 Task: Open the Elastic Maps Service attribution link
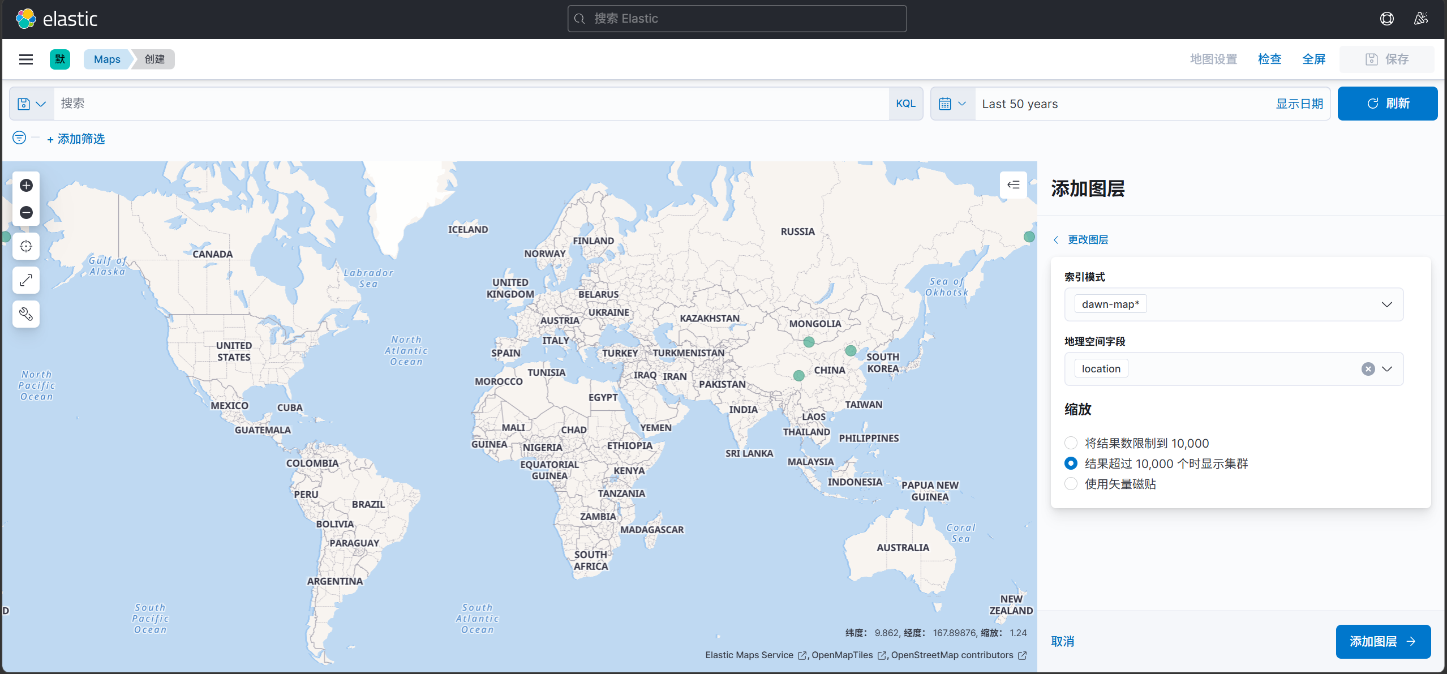coord(755,655)
